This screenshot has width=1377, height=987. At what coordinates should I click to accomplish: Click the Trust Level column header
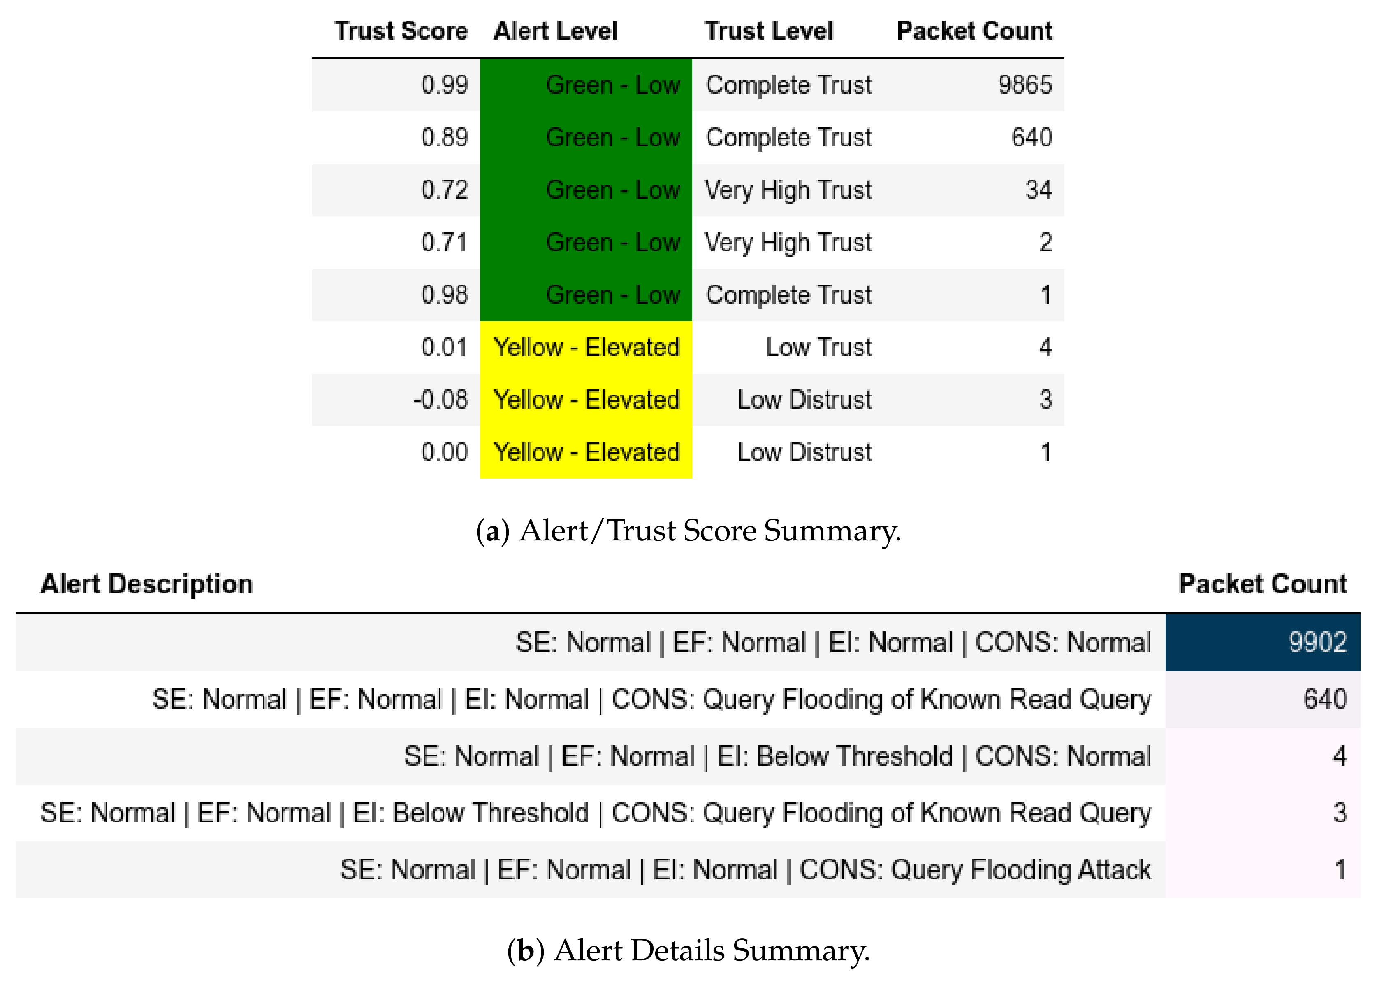769,31
